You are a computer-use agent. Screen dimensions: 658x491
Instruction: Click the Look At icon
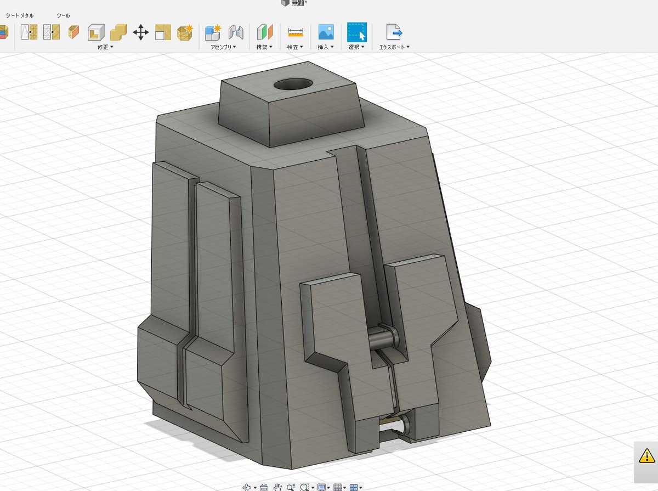pyautogui.click(x=264, y=487)
